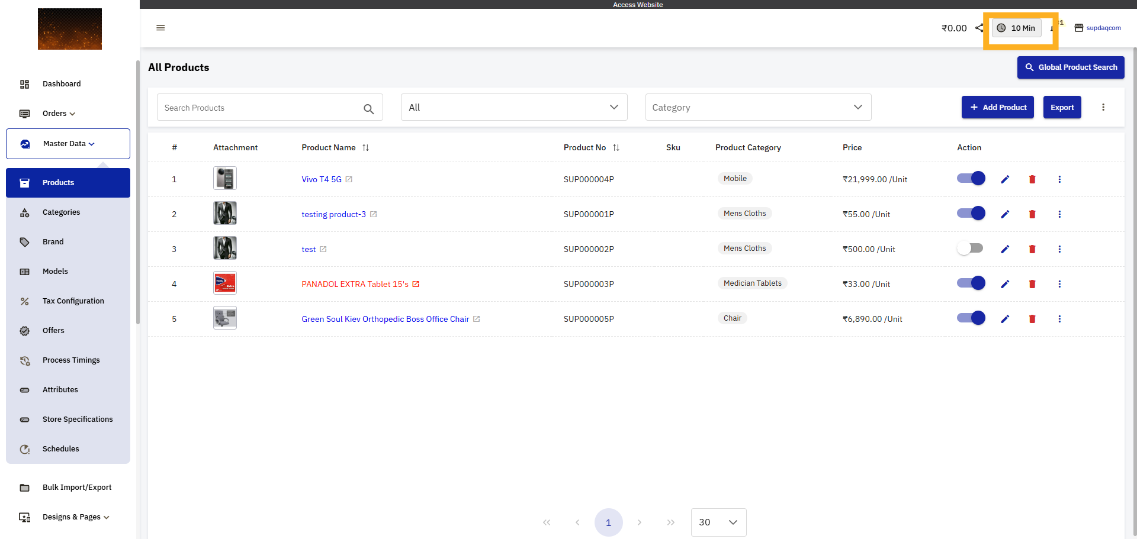
Task: Open Categories in the sidebar
Action: point(61,212)
